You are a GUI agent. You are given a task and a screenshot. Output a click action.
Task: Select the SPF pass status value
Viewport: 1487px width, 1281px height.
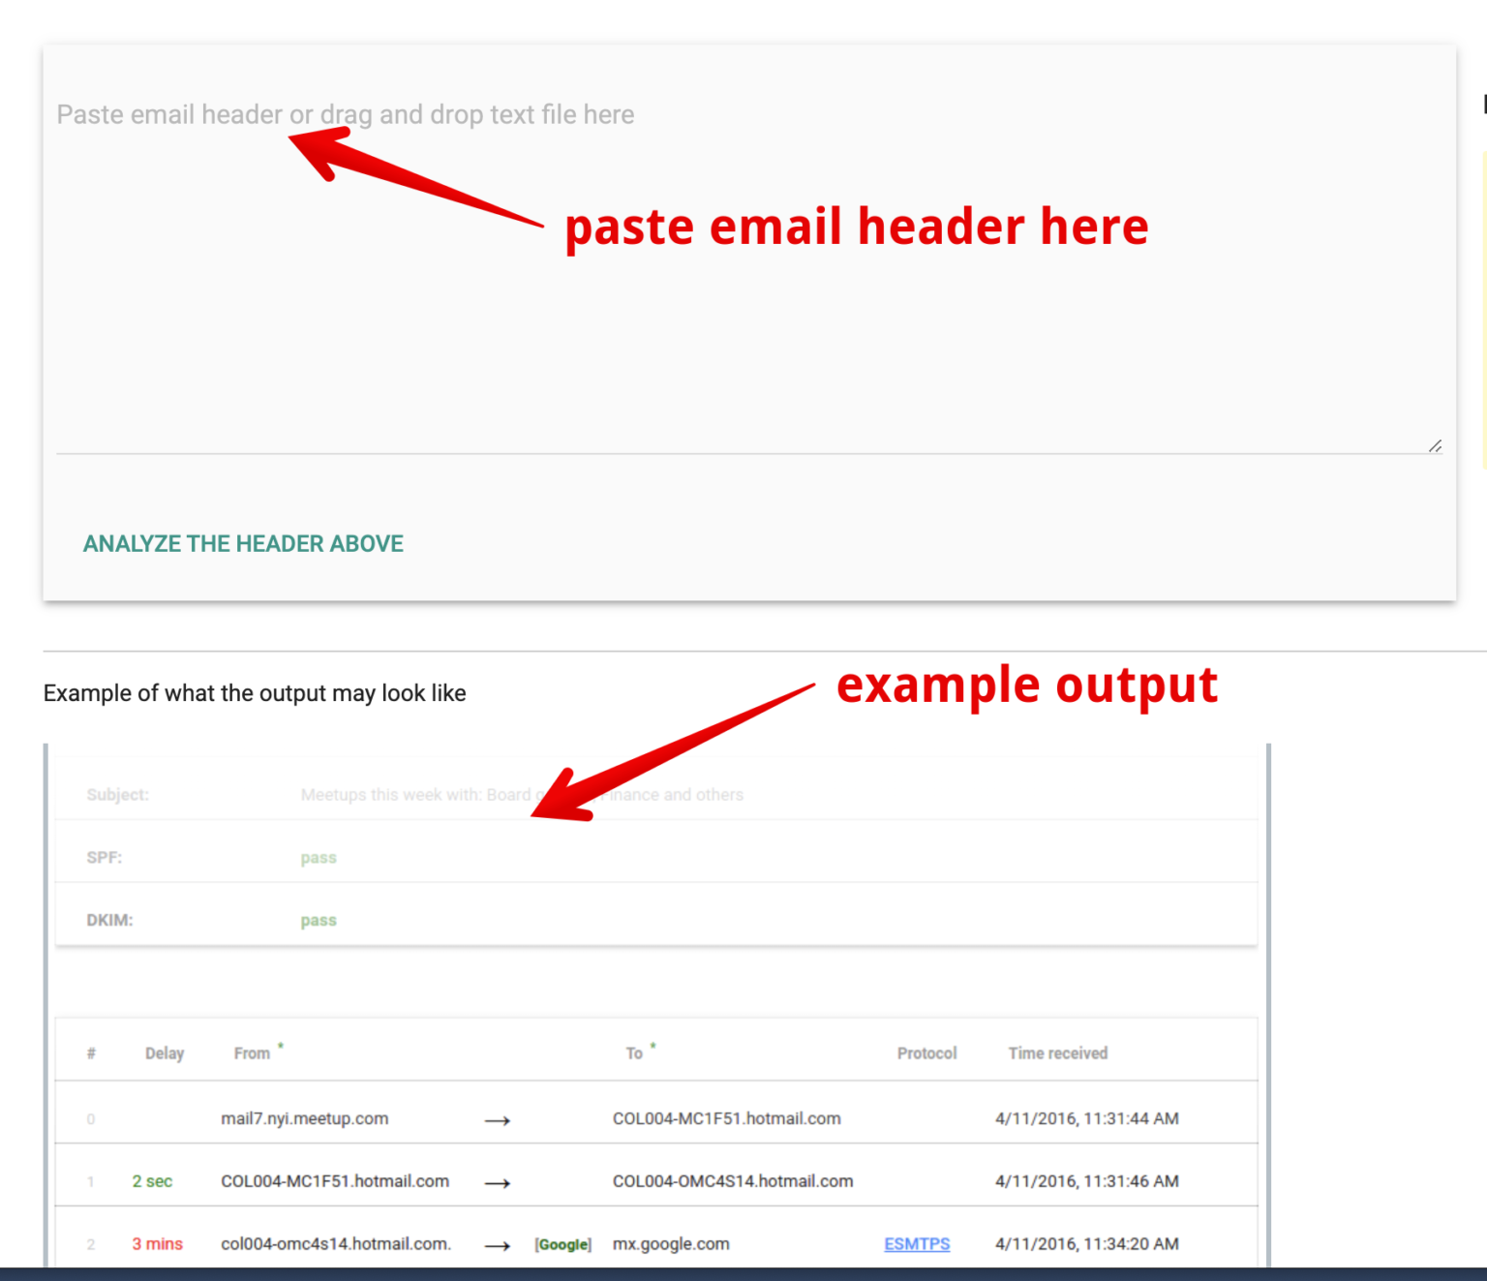[319, 857]
